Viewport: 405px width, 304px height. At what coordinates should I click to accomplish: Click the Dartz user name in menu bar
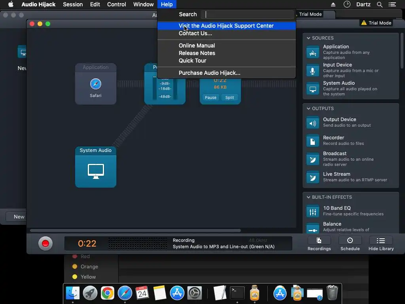tap(363, 4)
